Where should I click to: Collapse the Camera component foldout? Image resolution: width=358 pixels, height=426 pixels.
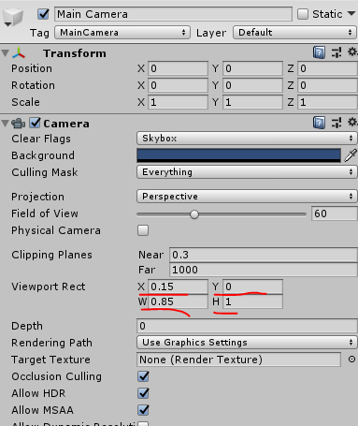point(5,123)
